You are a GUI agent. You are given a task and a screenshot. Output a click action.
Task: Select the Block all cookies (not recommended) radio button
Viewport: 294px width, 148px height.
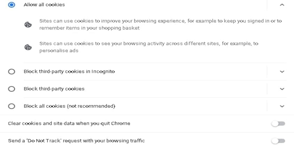tap(11, 106)
